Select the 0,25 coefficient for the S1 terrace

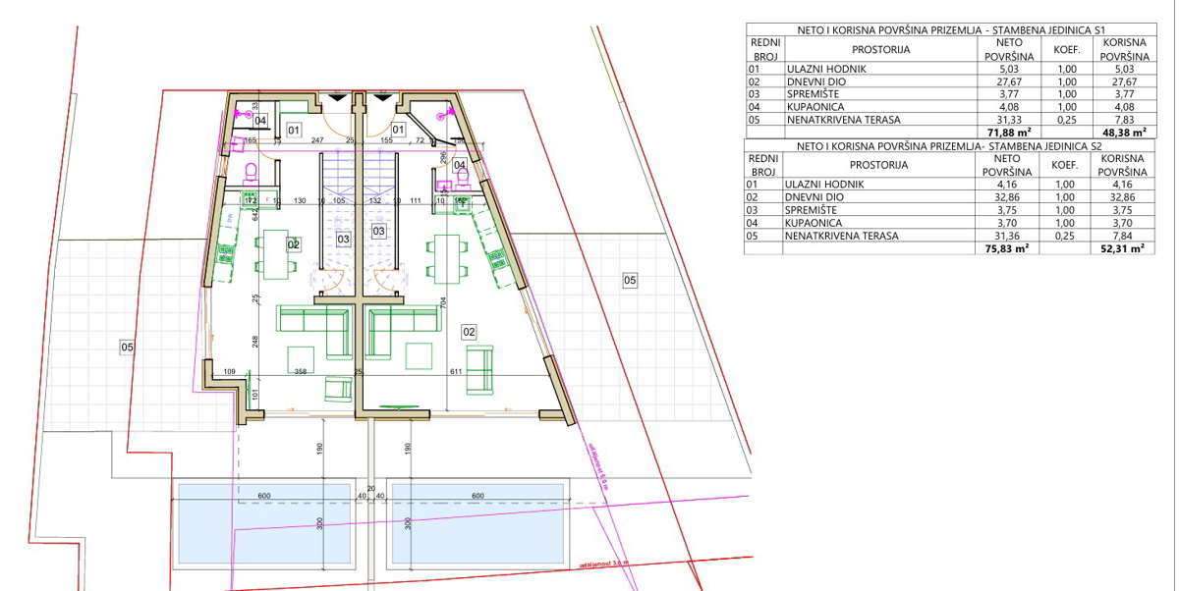[1064, 119]
